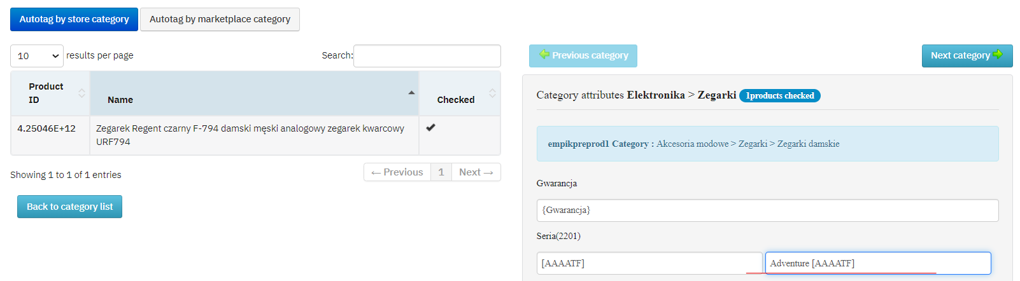
Task: Focus the Search input field
Action: click(427, 56)
